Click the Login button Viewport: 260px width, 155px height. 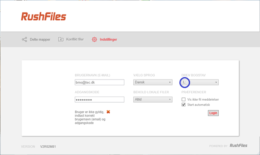pos(213,113)
